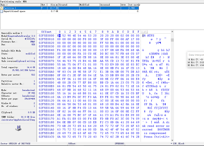Image resolution: width=204 pixels, height=146 pixels.
Task: Click status bar Offset 2F5E0000 field
Action: (96, 144)
